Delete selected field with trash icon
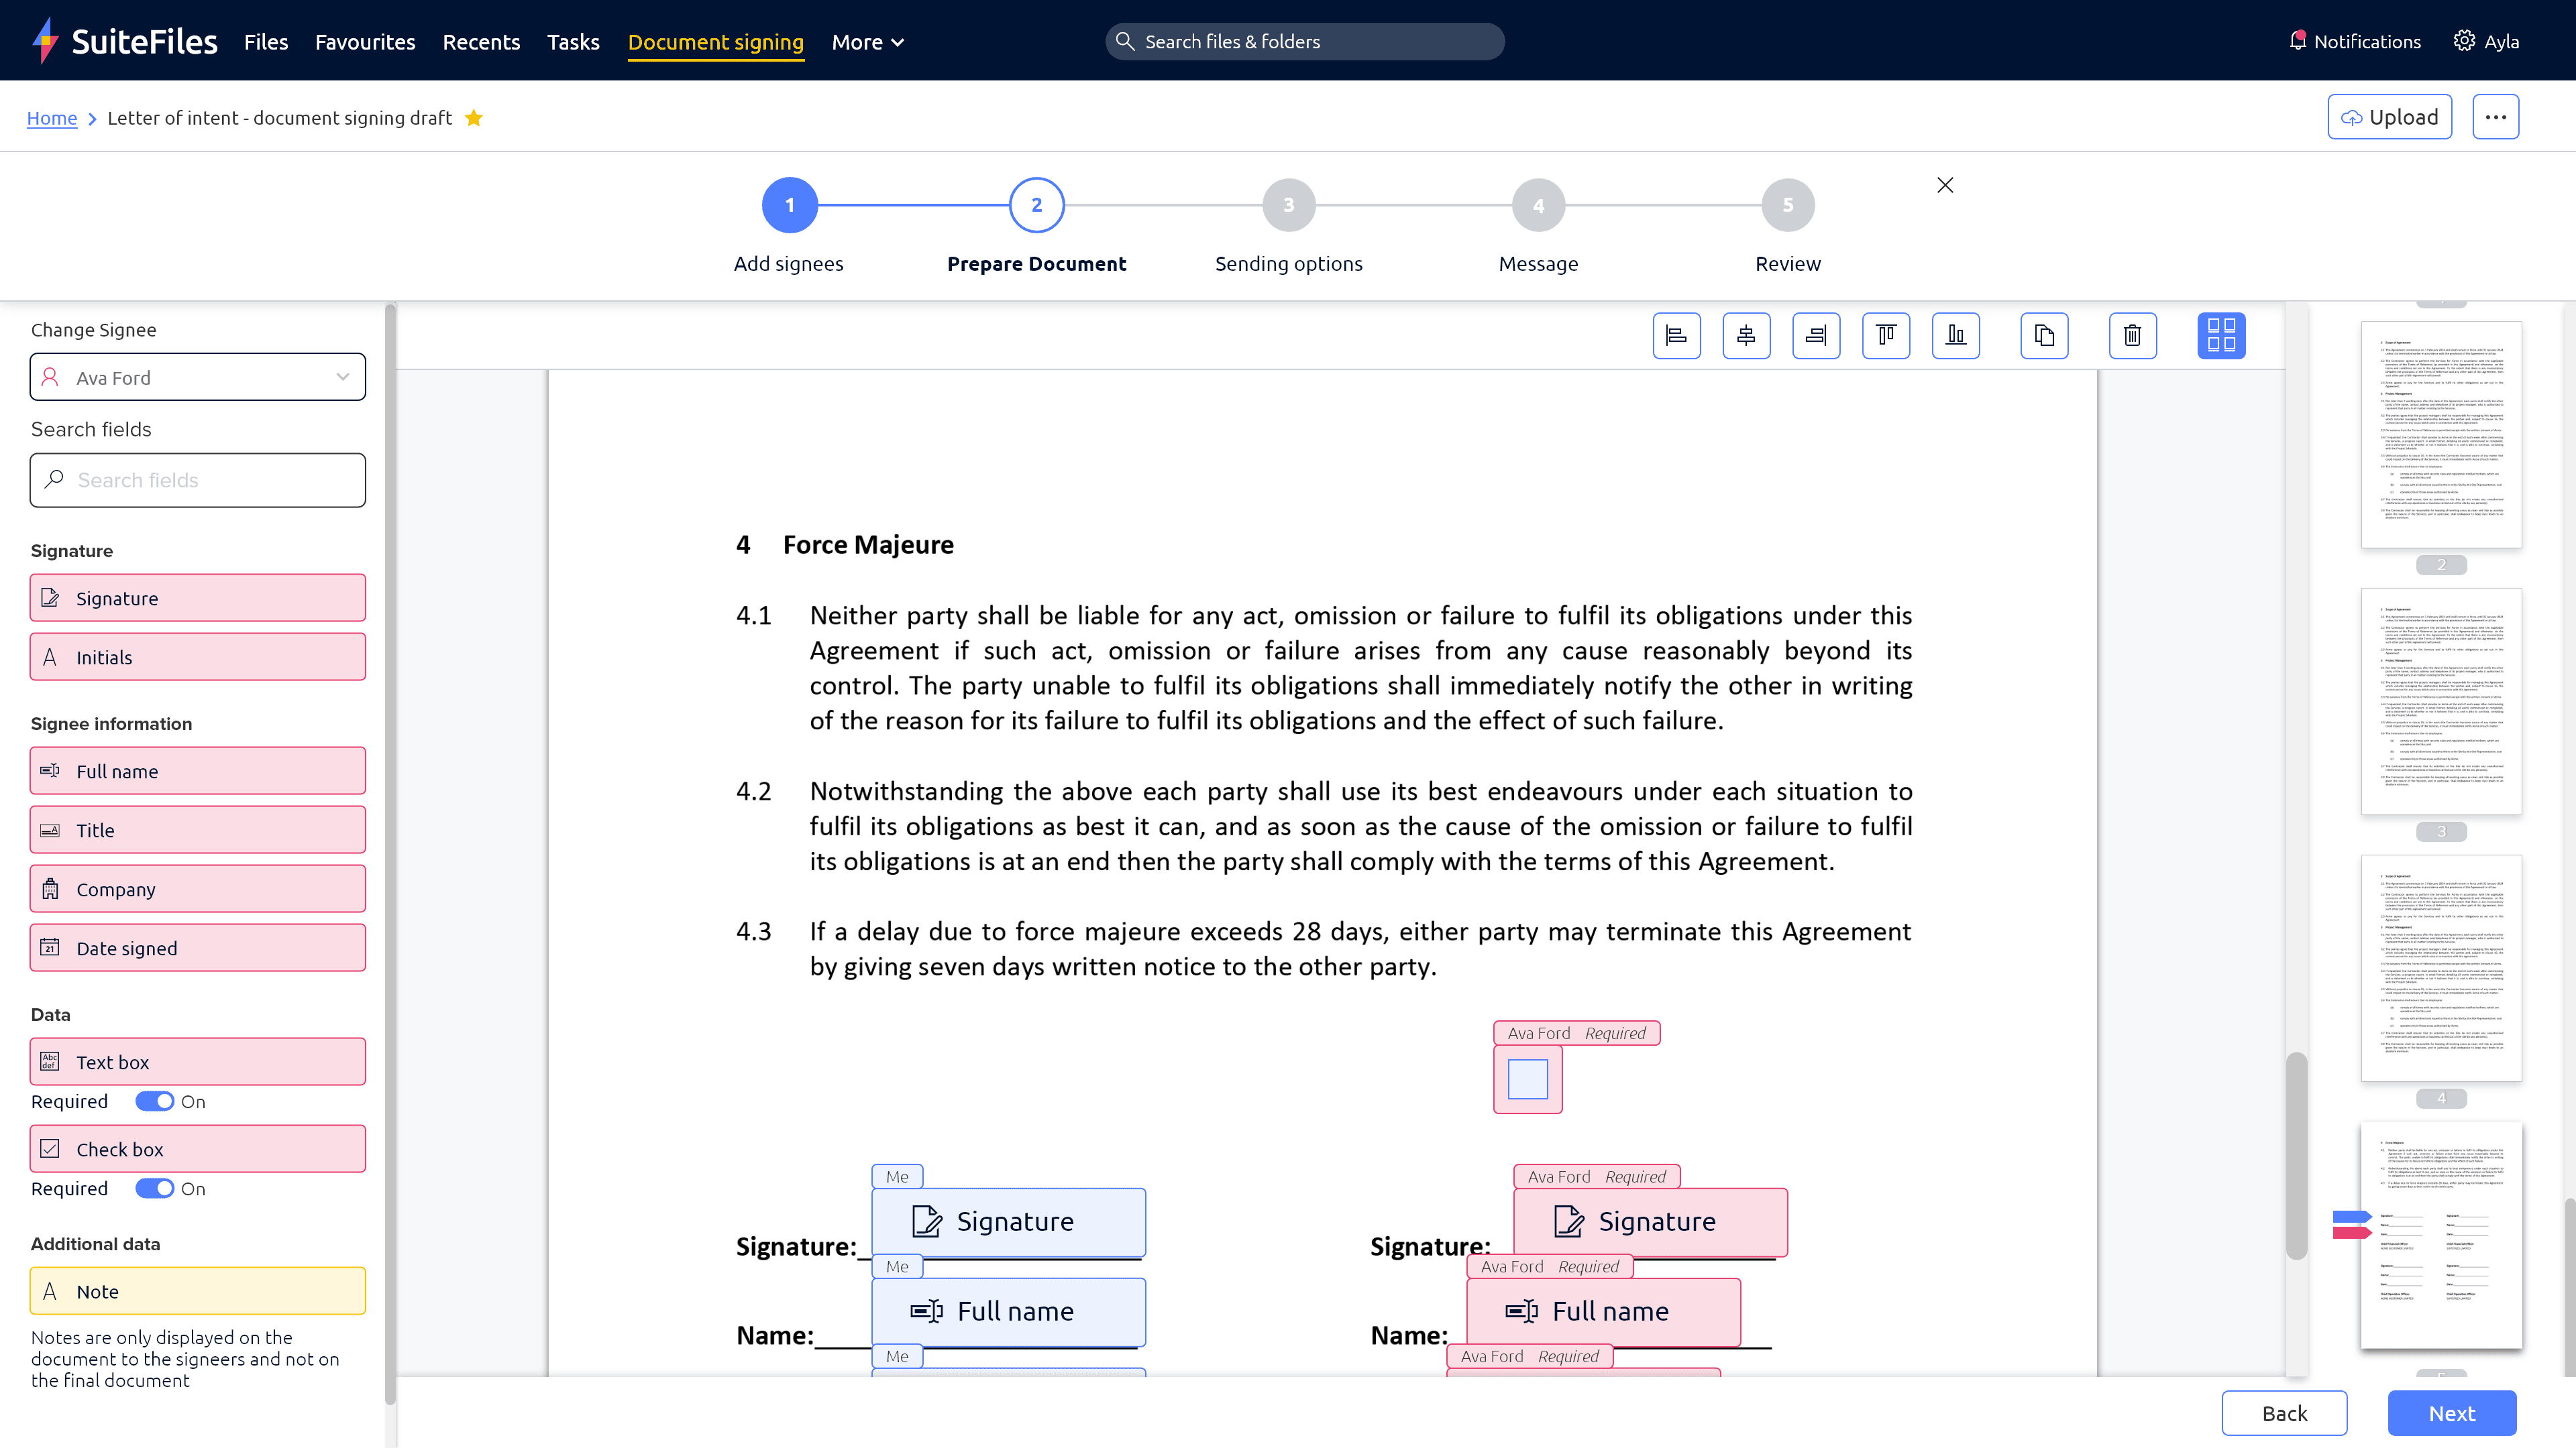 [2132, 336]
